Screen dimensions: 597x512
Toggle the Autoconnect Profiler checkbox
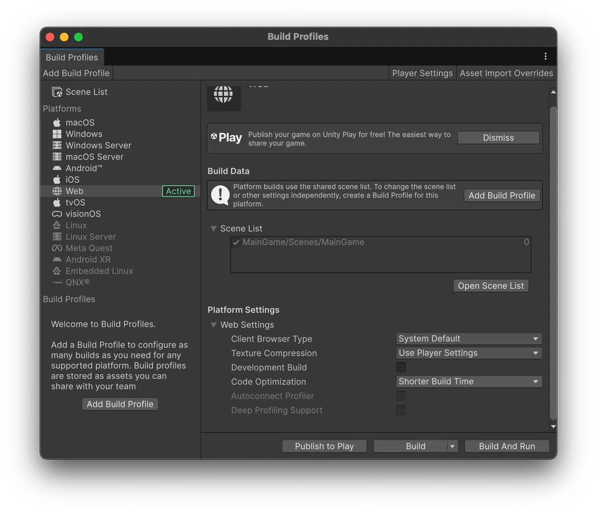point(401,396)
